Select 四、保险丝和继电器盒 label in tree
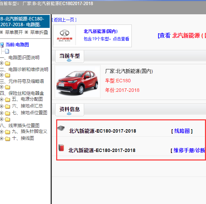The image size is (206, 204). 22,93
